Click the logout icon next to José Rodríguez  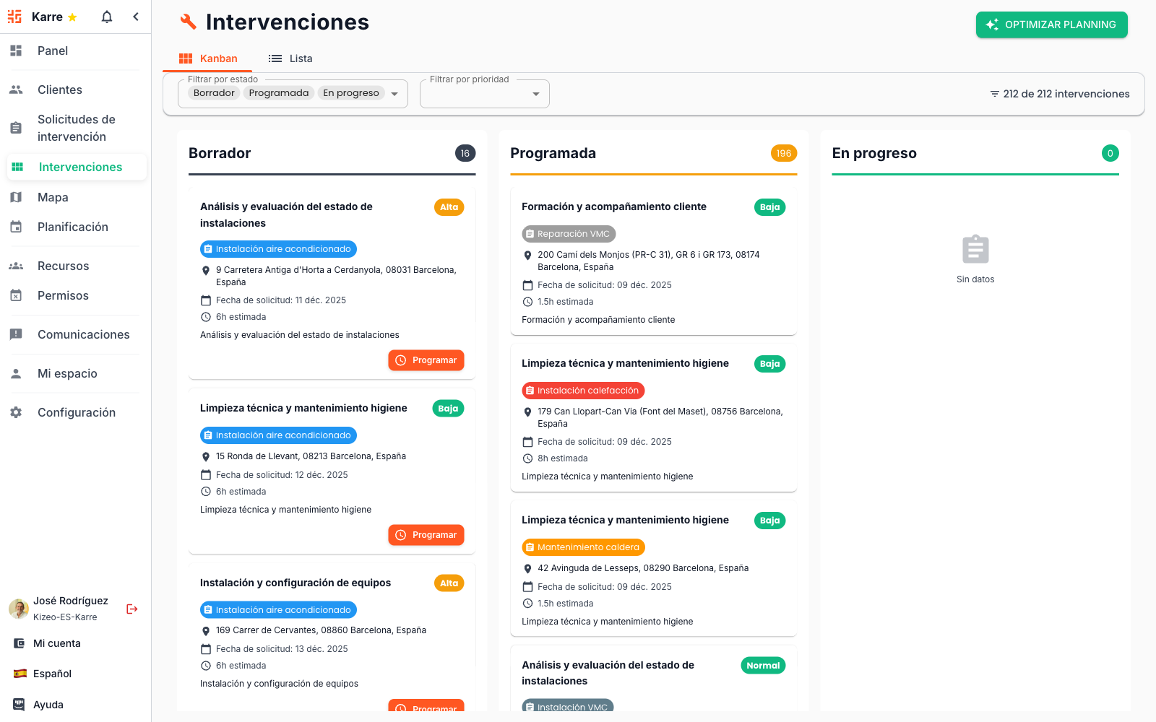[x=131, y=608]
